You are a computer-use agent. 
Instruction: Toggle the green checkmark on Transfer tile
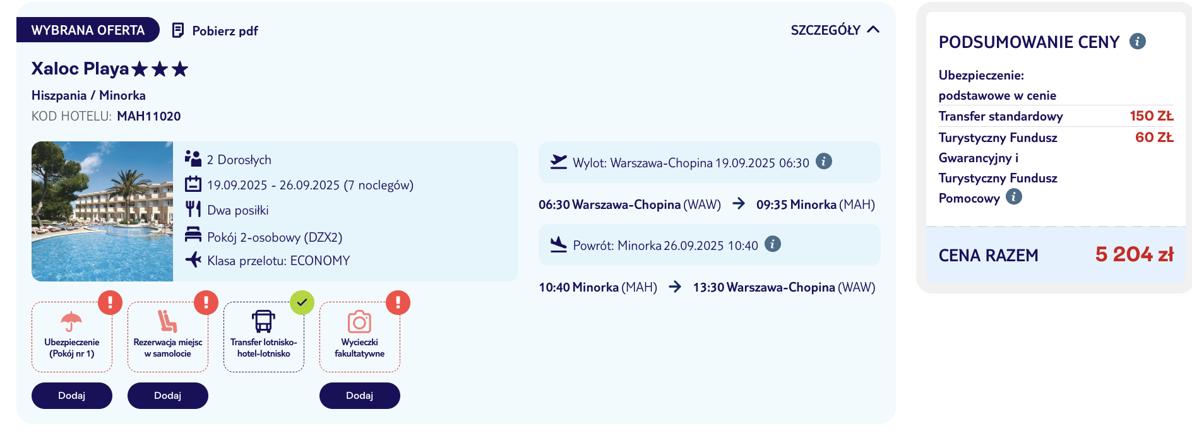point(302,303)
